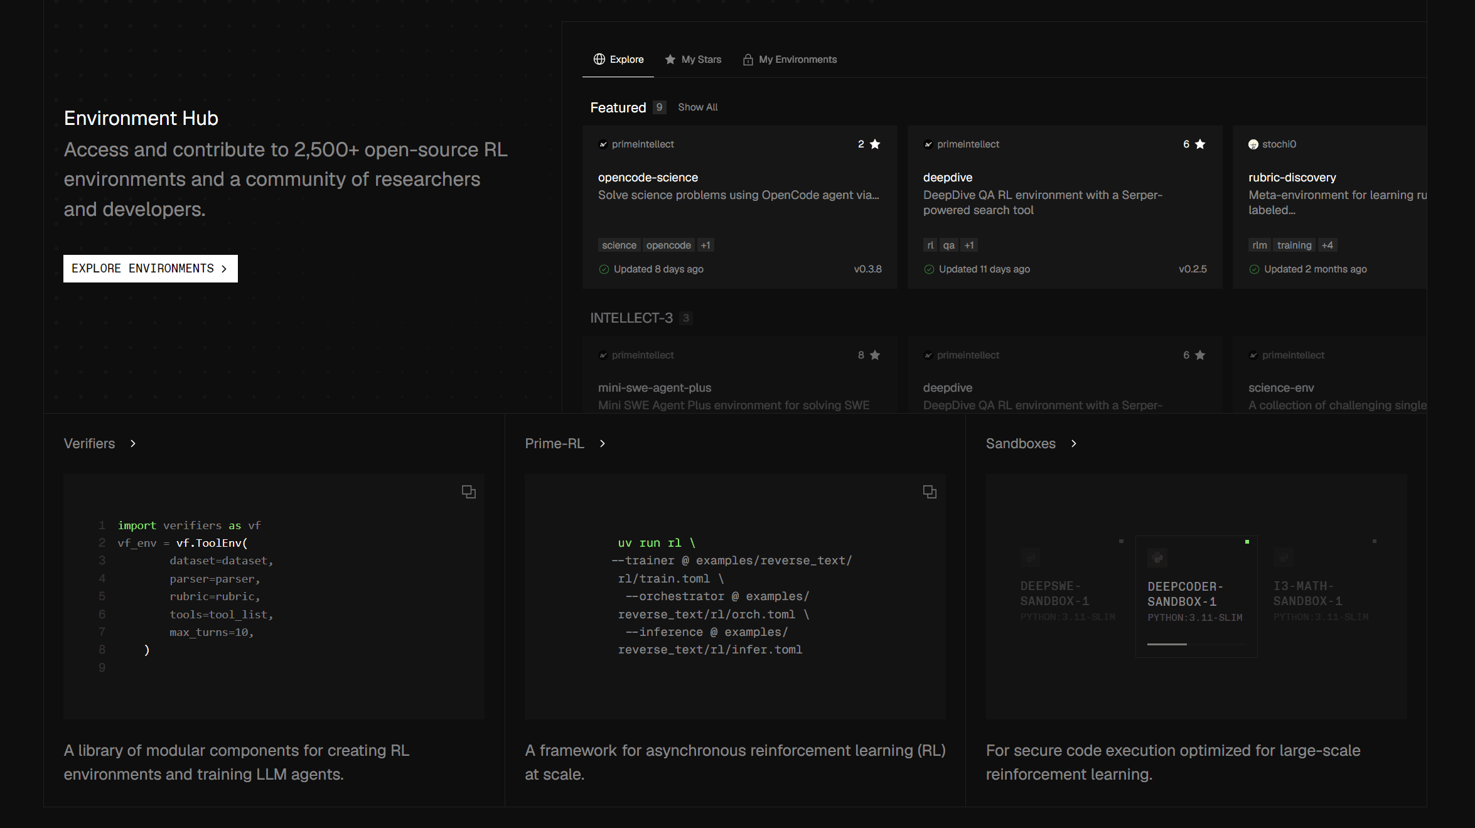1475x828 pixels.
Task: Expand the Verifiers section chevron
Action: 133,444
